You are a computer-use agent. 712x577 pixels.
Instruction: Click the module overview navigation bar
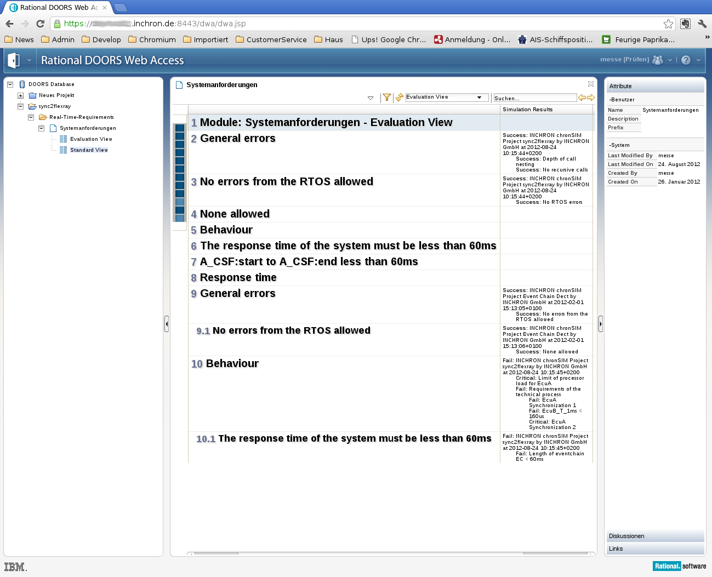pyautogui.click(x=180, y=173)
